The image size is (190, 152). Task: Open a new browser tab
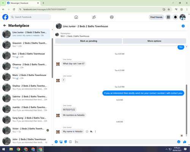[43, 3]
